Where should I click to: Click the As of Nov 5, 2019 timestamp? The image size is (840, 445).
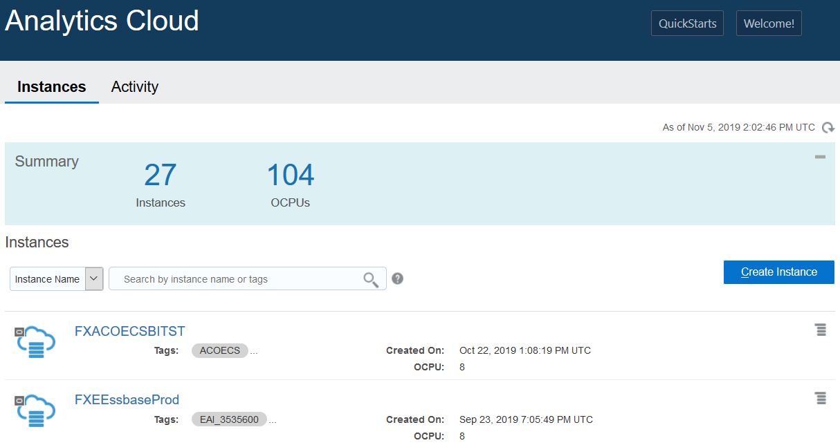(739, 127)
